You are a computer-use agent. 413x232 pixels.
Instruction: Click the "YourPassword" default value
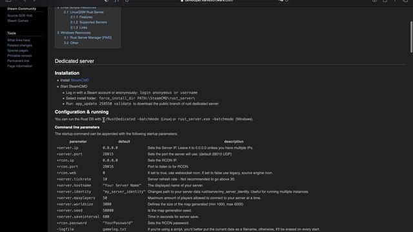[117, 223]
